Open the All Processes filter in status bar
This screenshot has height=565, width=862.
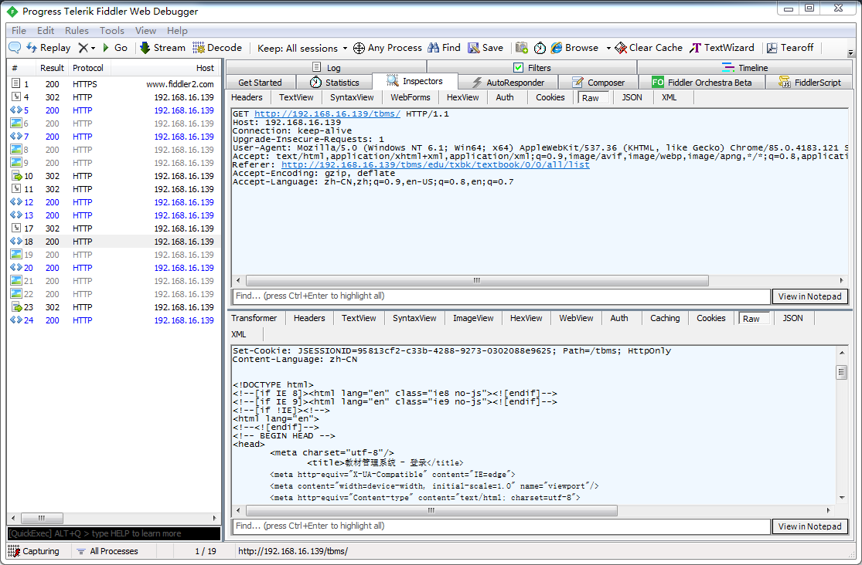tap(107, 551)
